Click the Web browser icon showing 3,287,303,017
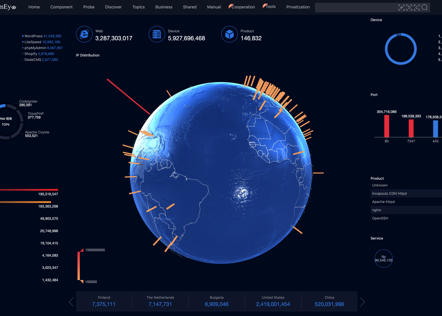Image resolution: width=442 pixels, height=316 pixels. pyautogui.click(x=84, y=34)
